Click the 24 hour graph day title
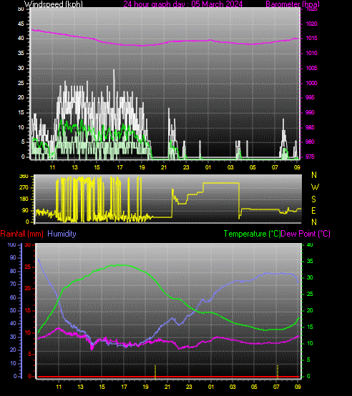The image size is (352, 396). click(183, 4)
